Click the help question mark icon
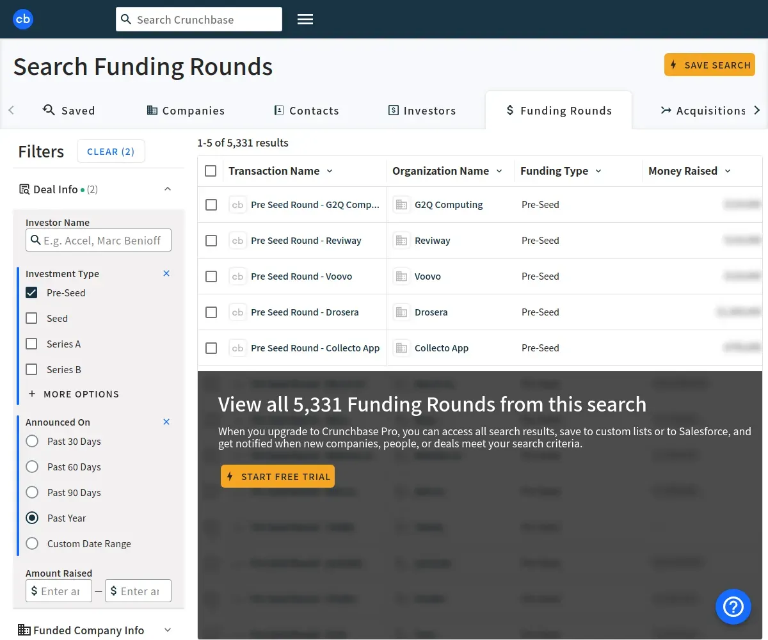The width and height of the screenshot is (768, 640). tap(733, 607)
